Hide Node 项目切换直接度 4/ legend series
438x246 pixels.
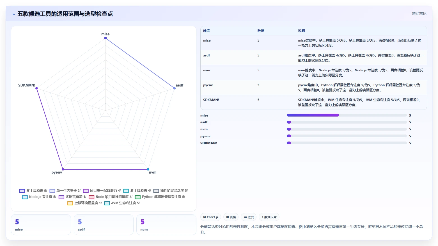111,197
